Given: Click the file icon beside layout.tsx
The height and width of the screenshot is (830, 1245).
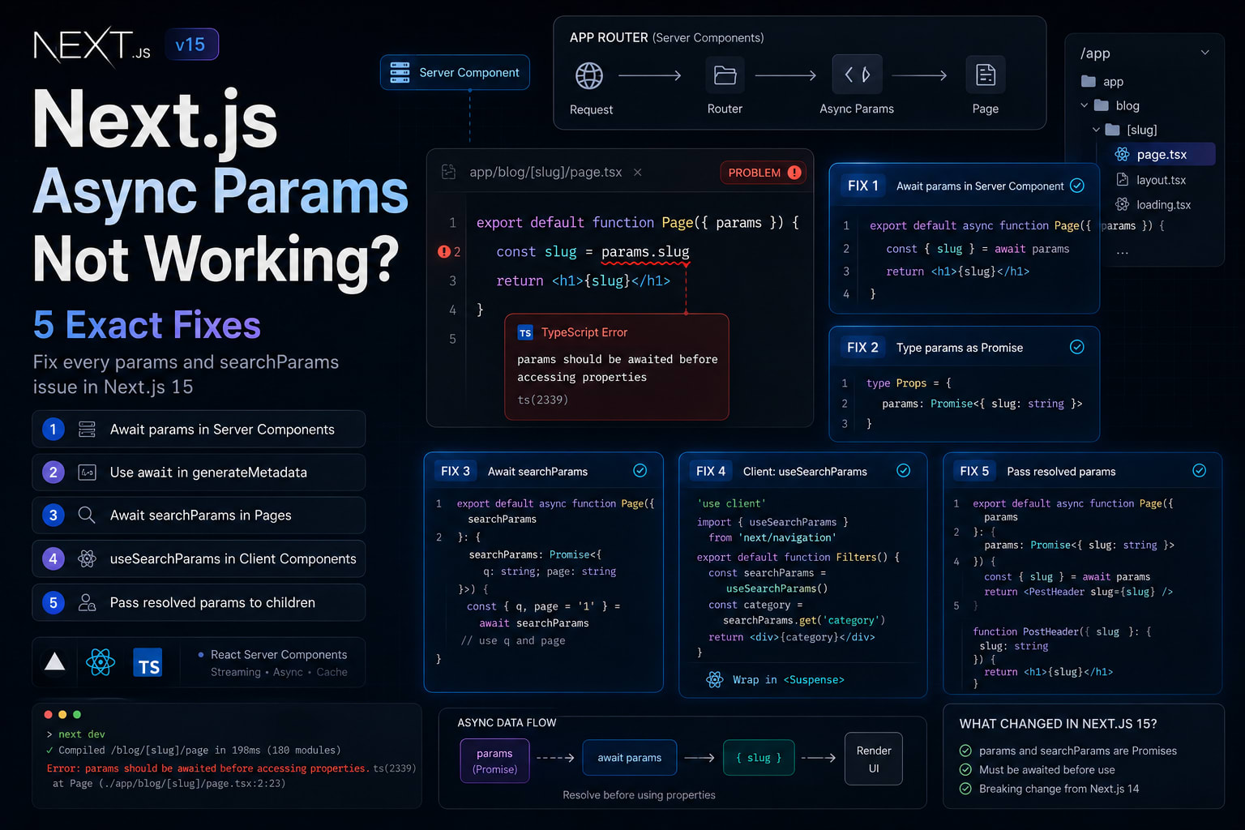Looking at the screenshot, I should 1122,179.
